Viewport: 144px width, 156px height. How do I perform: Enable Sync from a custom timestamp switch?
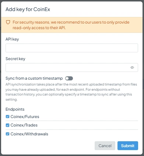[69, 78]
